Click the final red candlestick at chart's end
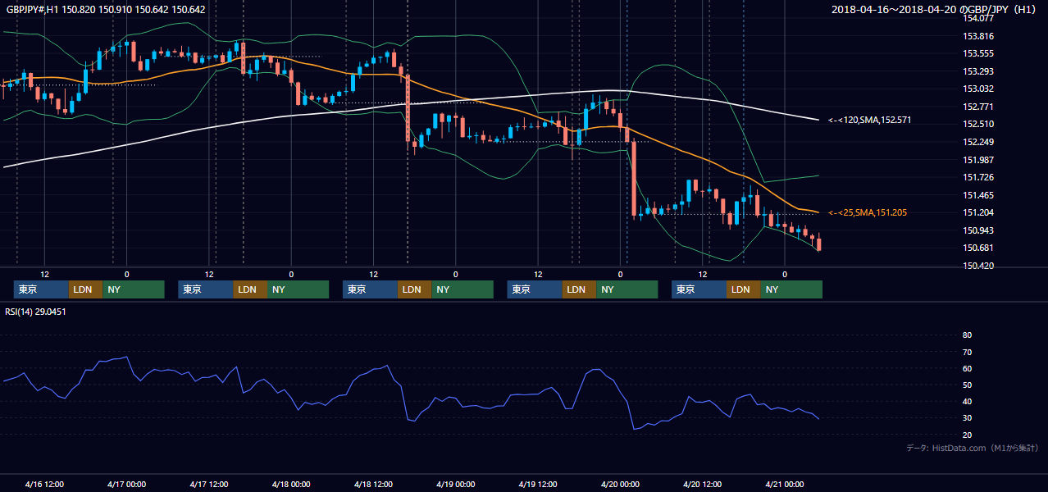1048x492 pixels. tap(818, 244)
